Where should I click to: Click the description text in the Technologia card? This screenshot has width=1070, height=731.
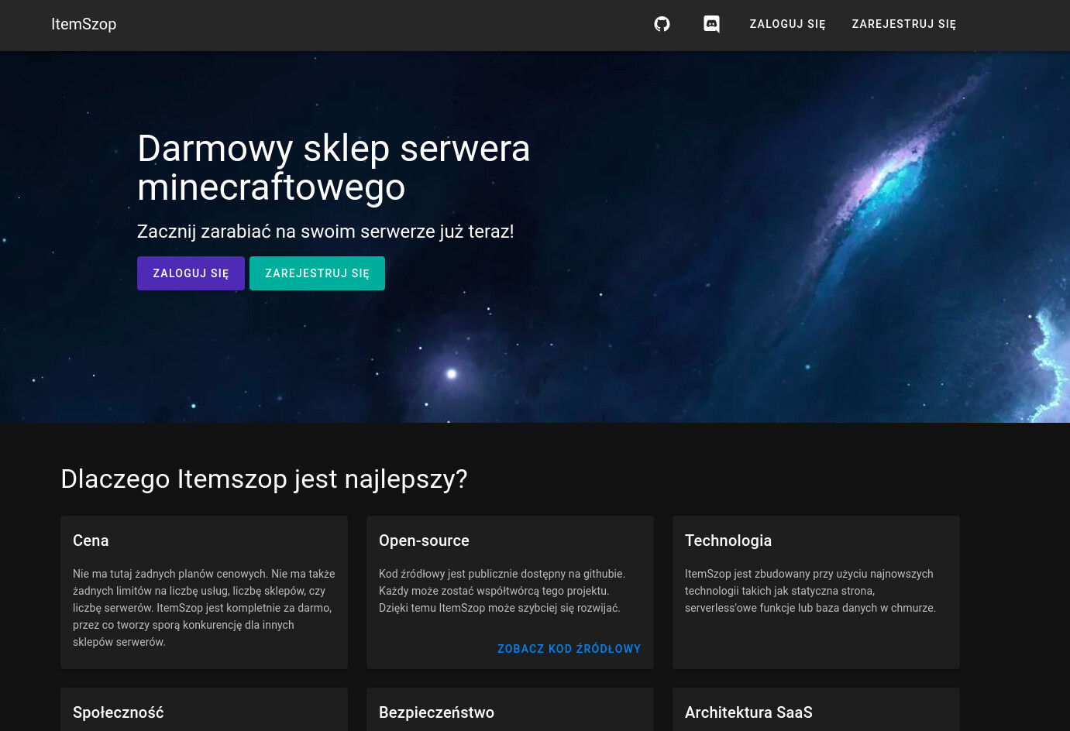click(810, 591)
